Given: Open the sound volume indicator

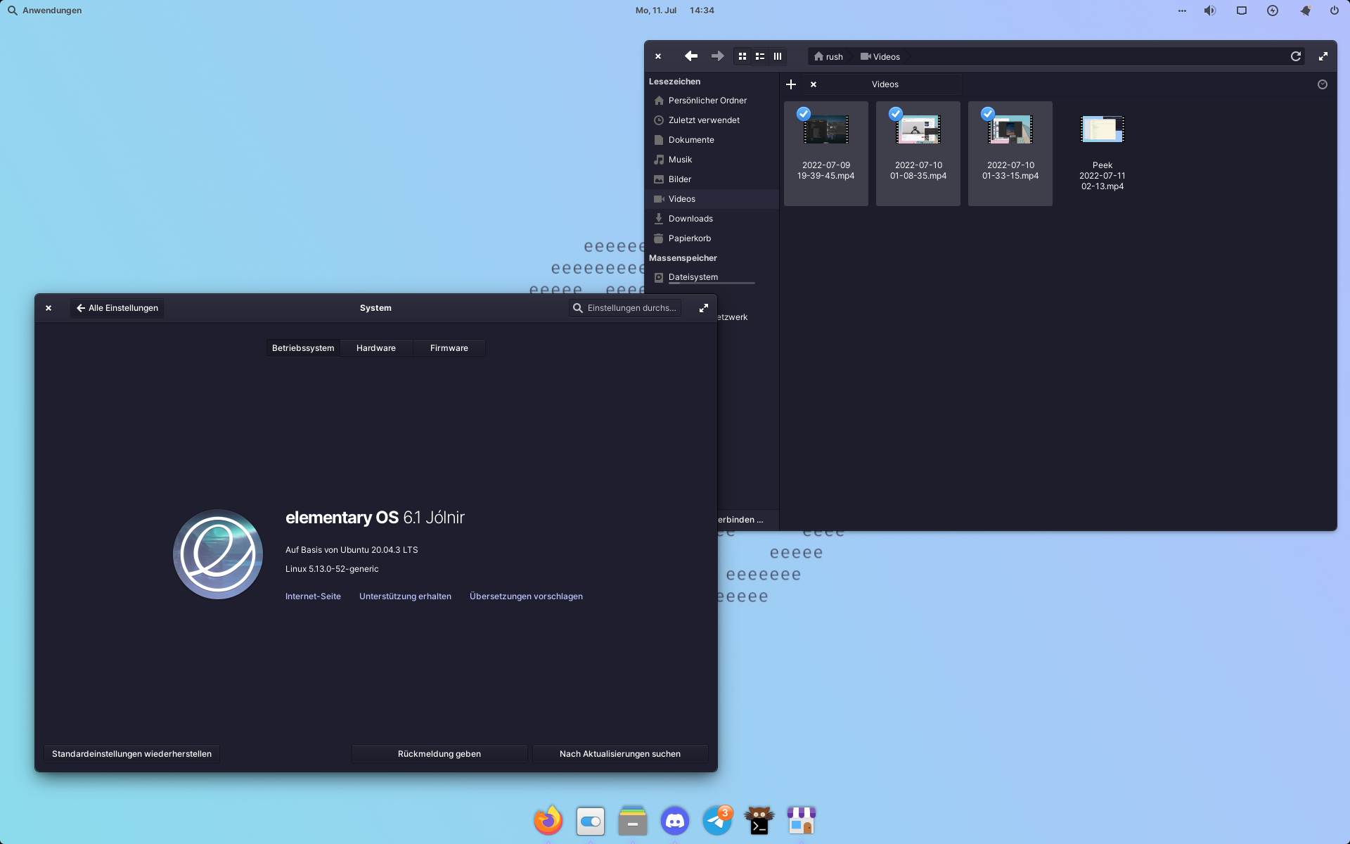Looking at the screenshot, I should pos(1210,11).
